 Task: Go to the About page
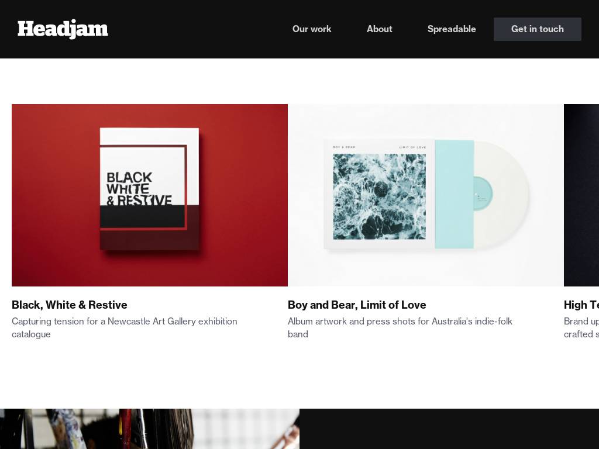pos(379,29)
